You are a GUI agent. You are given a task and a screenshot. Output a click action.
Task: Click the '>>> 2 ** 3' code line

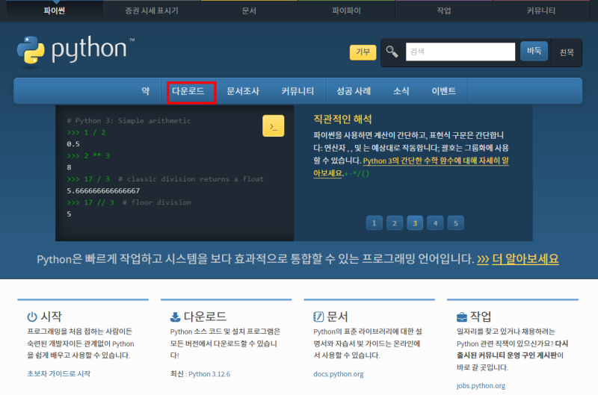(88, 156)
